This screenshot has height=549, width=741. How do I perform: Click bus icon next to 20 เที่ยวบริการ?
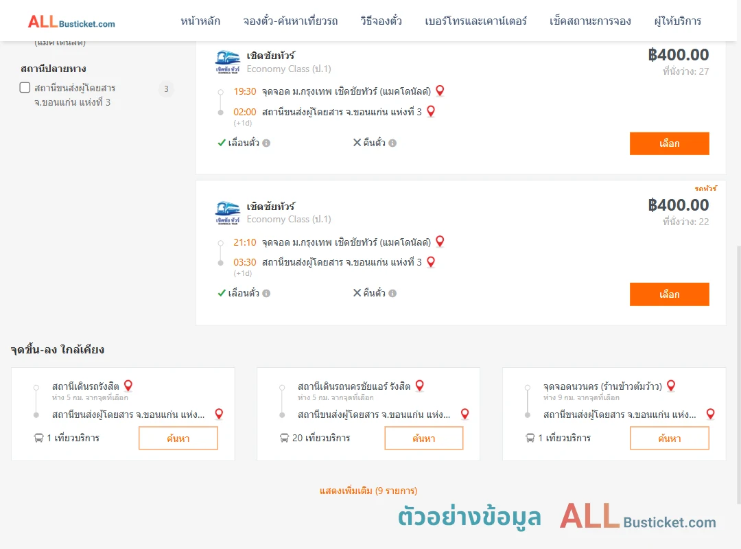tap(284, 438)
